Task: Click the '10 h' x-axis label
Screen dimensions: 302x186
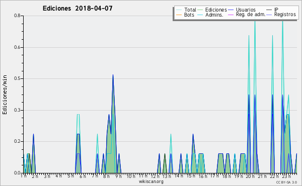Action: coord(131,176)
